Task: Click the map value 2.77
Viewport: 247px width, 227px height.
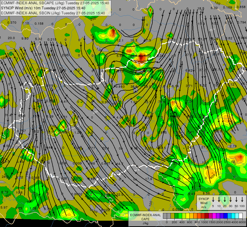Action: point(231,100)
